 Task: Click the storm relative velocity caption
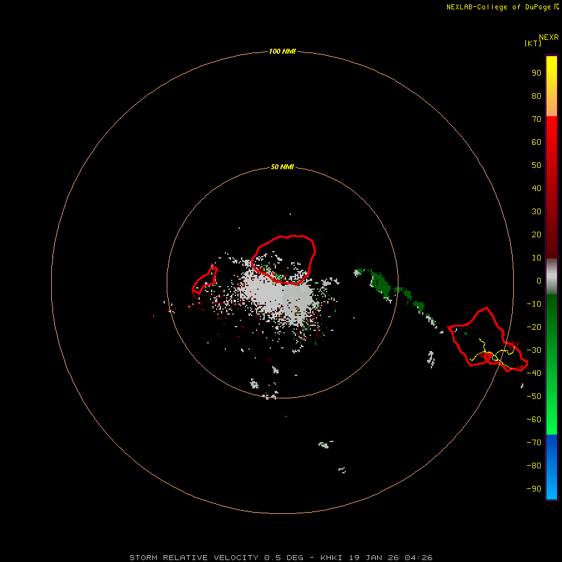[x=281, y=558]
